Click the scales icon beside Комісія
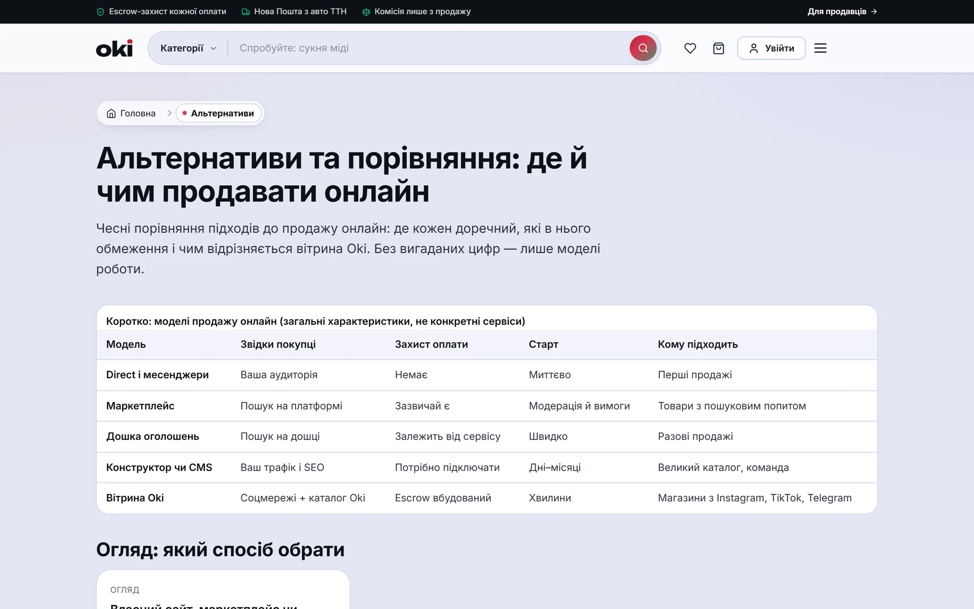974x609 pixels. click(x=366, y=12)
